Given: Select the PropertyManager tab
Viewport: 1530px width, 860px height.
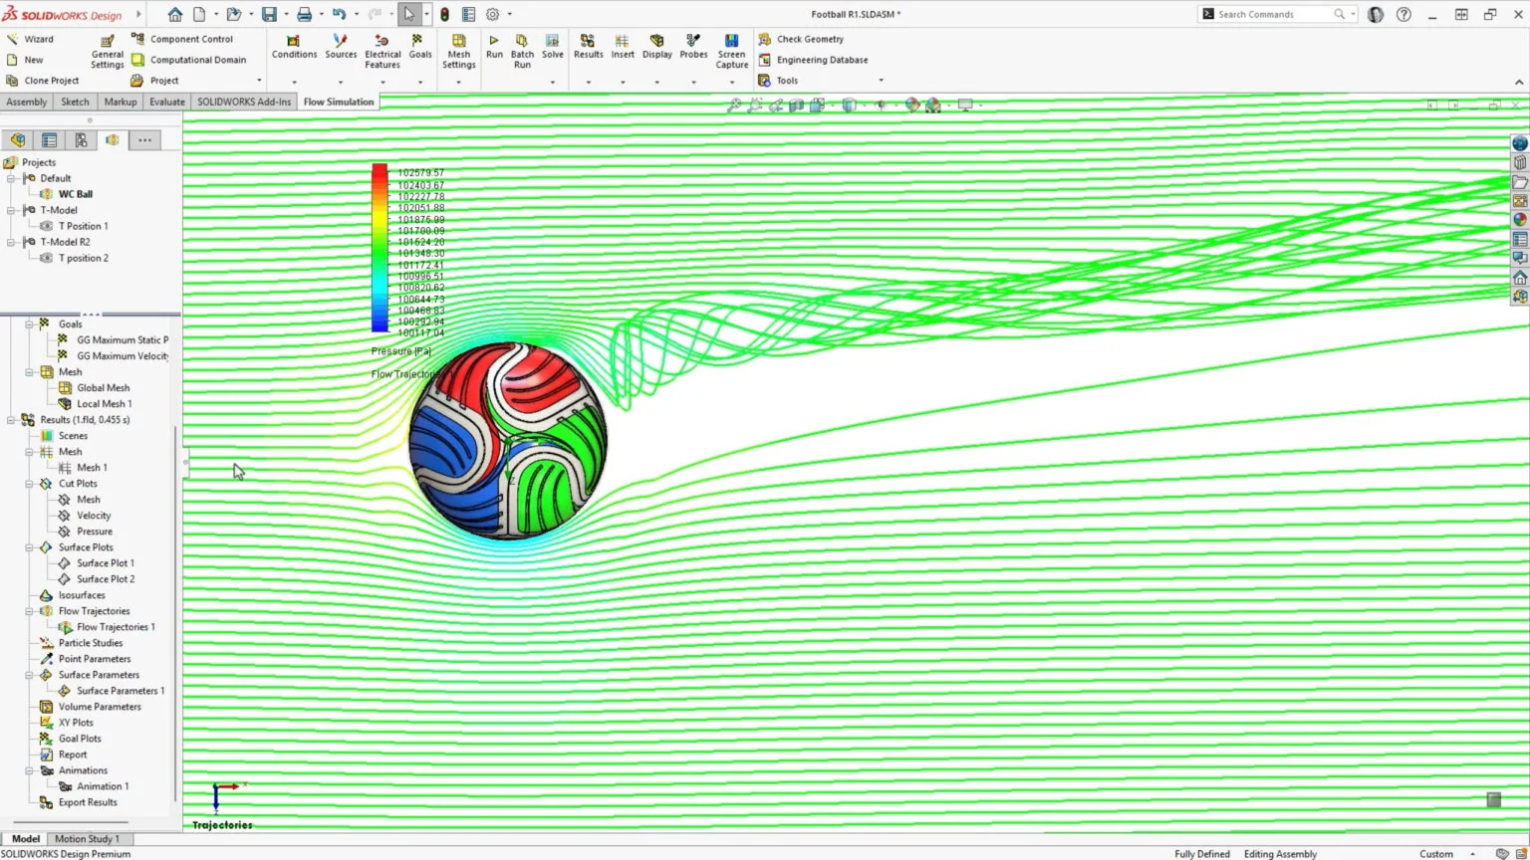Looking at the screenshot, I should pos(49,140).
